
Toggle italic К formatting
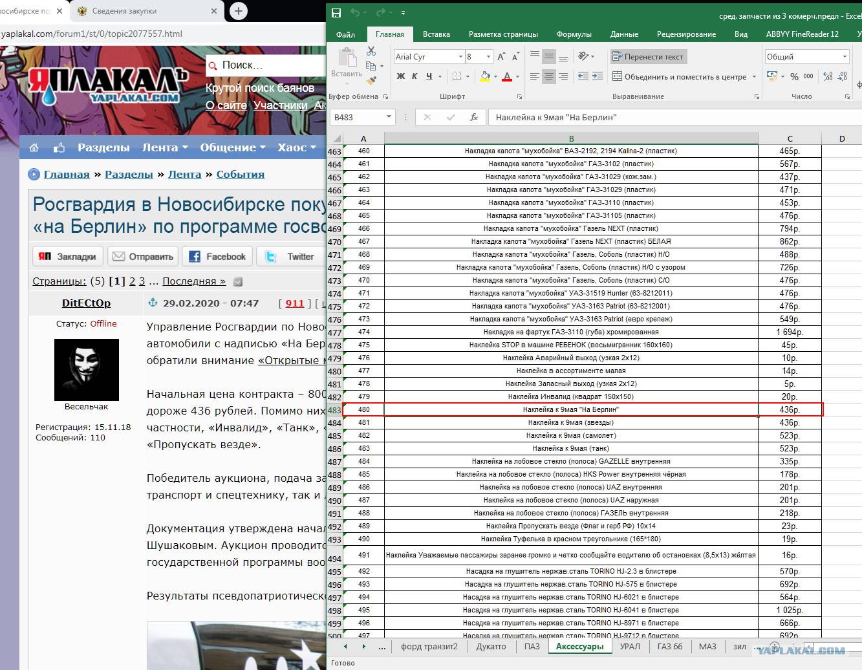415,76
